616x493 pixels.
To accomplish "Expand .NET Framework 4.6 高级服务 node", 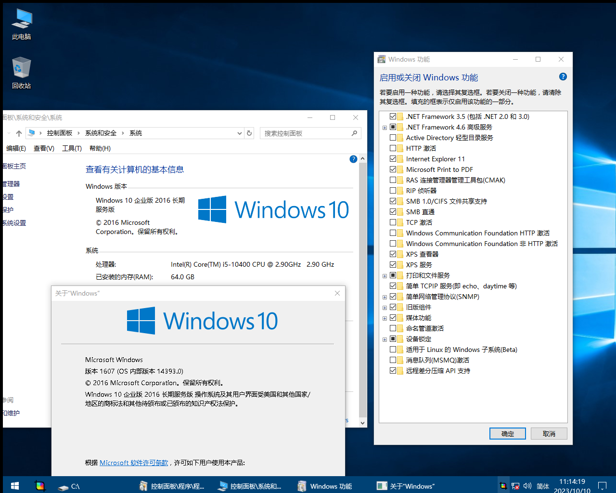I will 385,128.
